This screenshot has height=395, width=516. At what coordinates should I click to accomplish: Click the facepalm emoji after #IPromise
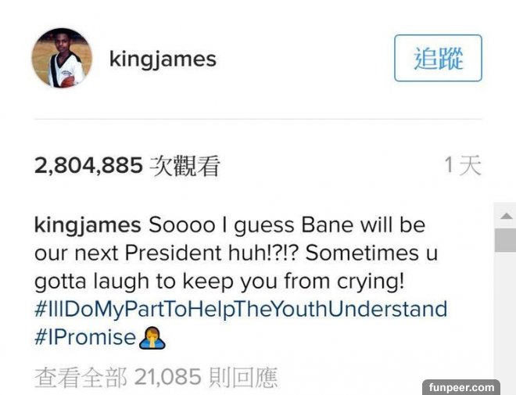[x=152, y=338]
